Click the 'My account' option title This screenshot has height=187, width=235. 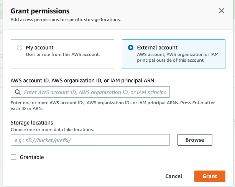click(x=39, y=48)
